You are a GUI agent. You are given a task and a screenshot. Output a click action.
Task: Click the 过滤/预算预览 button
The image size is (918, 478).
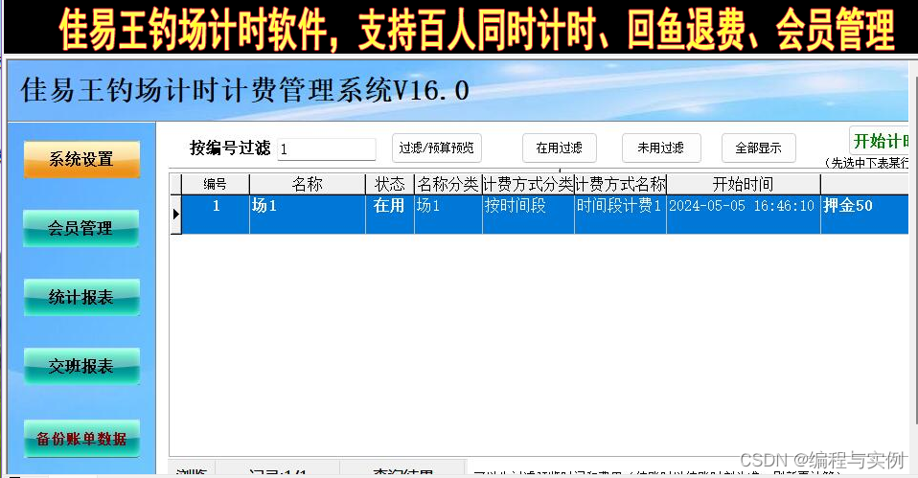437,148
